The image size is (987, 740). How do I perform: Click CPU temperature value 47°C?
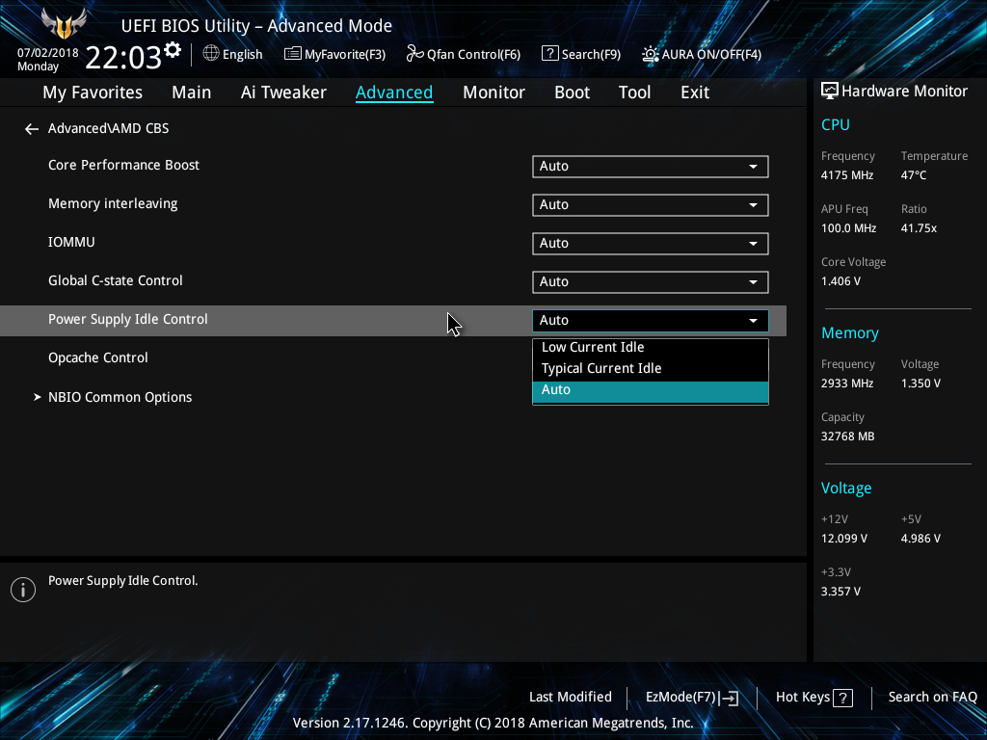tap(914, 175)
